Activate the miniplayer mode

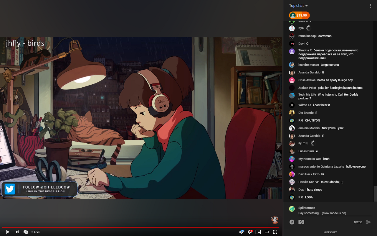point(258,232)
